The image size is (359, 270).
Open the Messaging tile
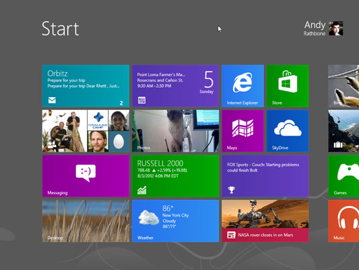coord(86,176)
